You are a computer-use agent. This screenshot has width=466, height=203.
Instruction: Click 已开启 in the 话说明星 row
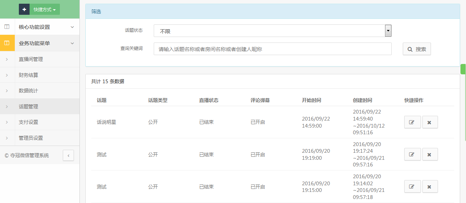[x=258, y=122]
